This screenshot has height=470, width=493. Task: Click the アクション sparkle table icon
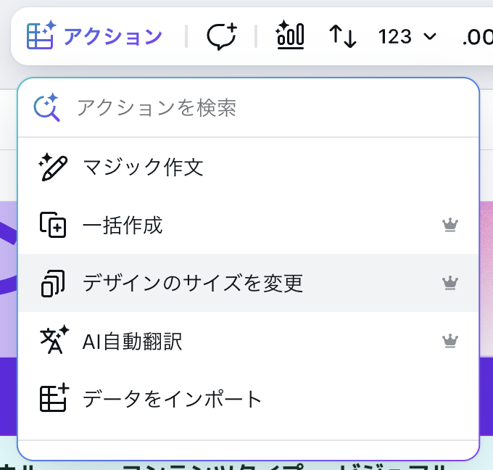[x=41, y=36]
